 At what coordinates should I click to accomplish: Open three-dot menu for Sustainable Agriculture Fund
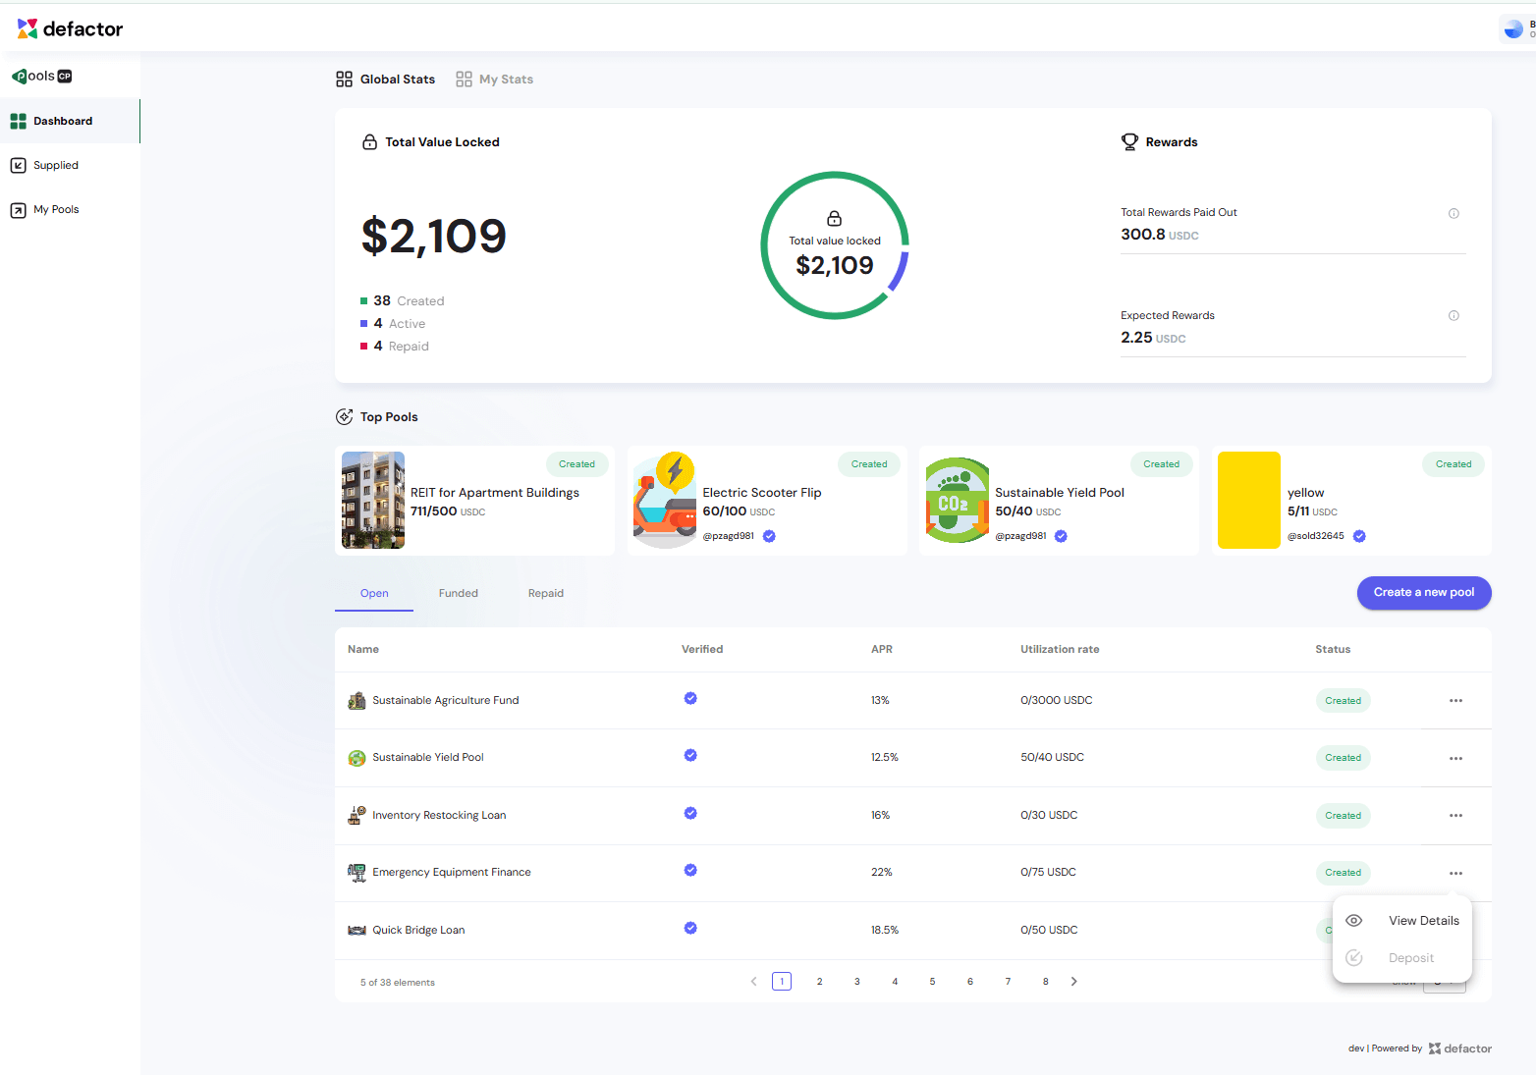[1455, 701]
